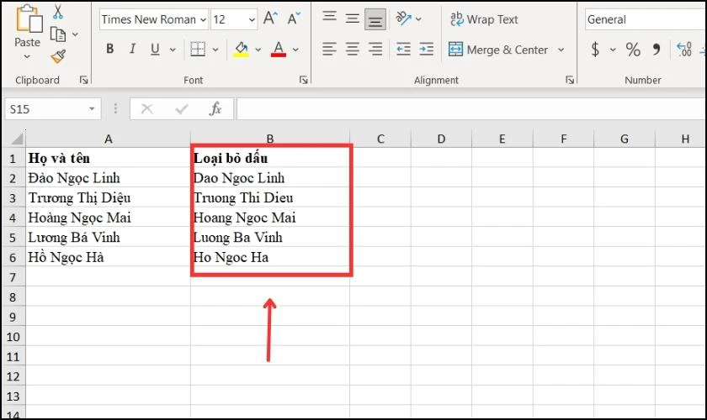The height and width of the screenshot is (420, 707).
Task: Click the Name Box showing S15
Action: pyautogui.click(x=46, y=109)
